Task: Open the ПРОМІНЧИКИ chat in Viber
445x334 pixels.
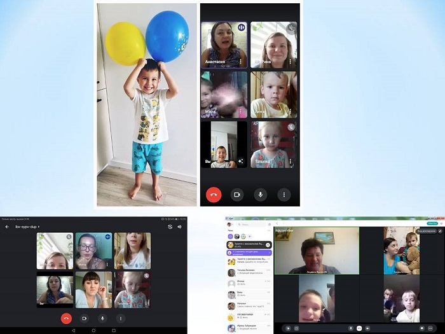Action: pos(249,317)
